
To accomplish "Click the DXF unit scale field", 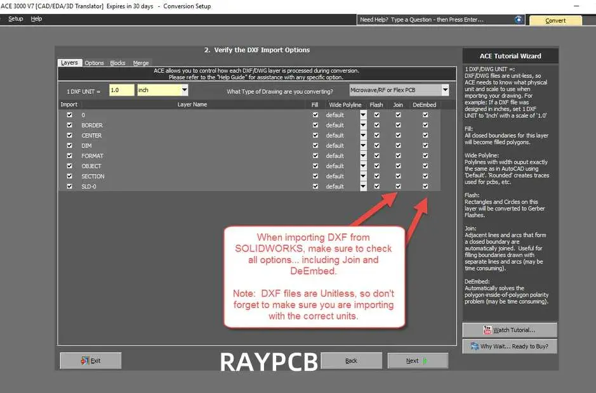I will [121, 91].
